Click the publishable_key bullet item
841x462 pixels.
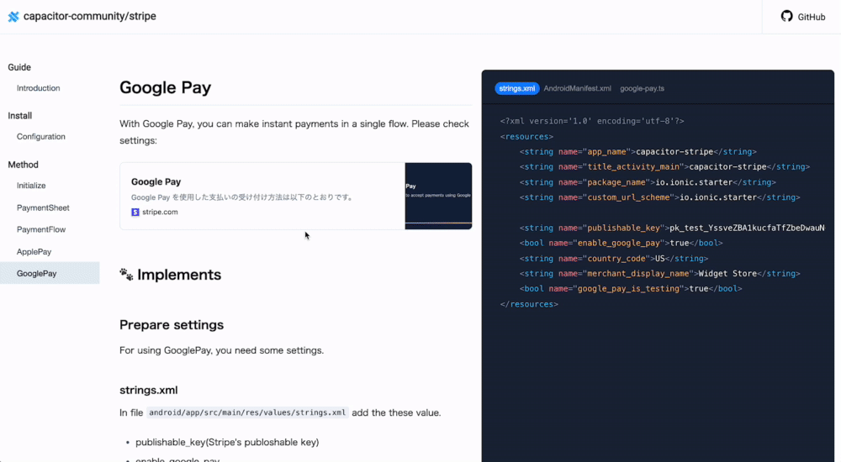(x=227, y=442)
